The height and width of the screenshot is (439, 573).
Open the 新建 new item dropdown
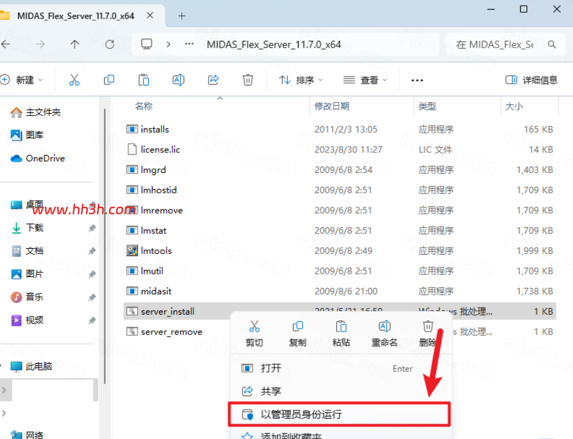point(22,80)
